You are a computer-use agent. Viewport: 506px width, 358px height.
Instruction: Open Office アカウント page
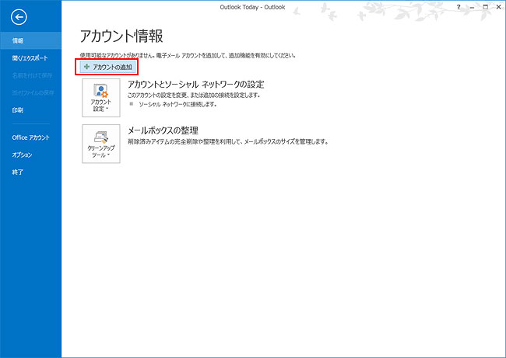tap(30, 137)
